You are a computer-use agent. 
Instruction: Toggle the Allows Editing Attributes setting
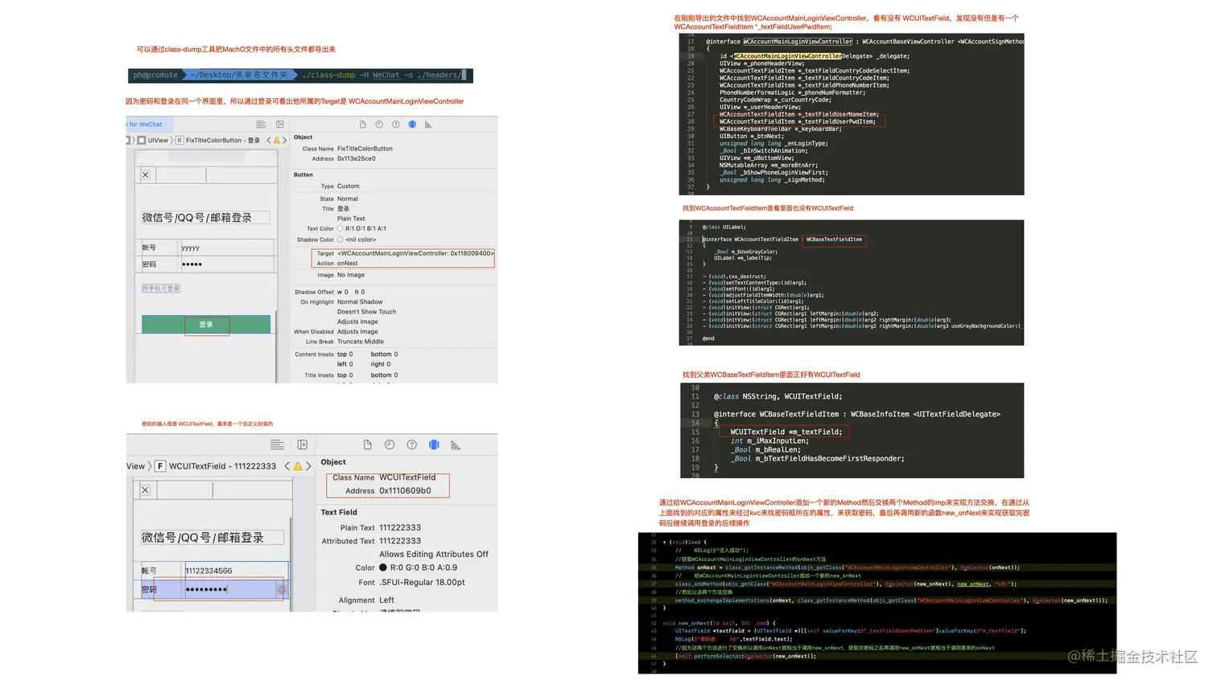(x=433, y=554)
